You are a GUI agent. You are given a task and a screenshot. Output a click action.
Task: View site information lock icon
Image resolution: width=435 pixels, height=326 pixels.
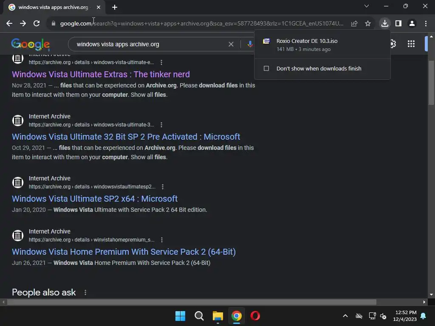pyautogui.click(x=54, y=23)
